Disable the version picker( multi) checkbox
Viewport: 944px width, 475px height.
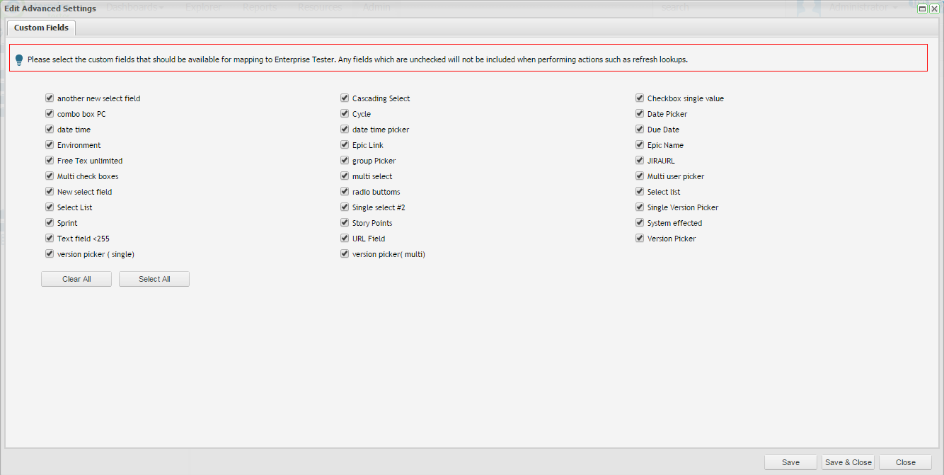pos(345,254)
